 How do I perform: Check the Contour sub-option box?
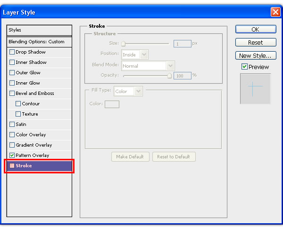click(x=18, y=103)
